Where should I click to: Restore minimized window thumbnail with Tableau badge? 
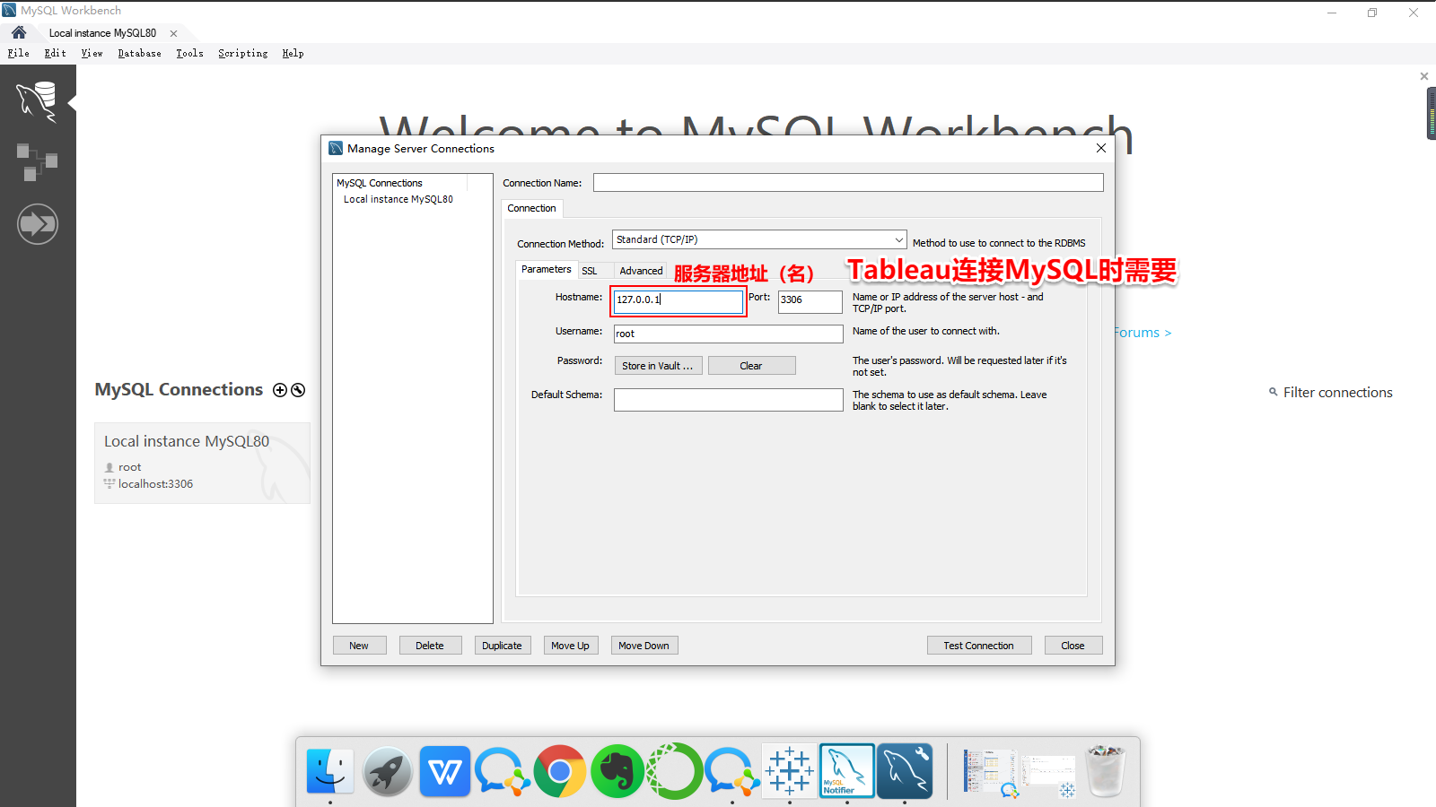click(x=1048, y=775)
